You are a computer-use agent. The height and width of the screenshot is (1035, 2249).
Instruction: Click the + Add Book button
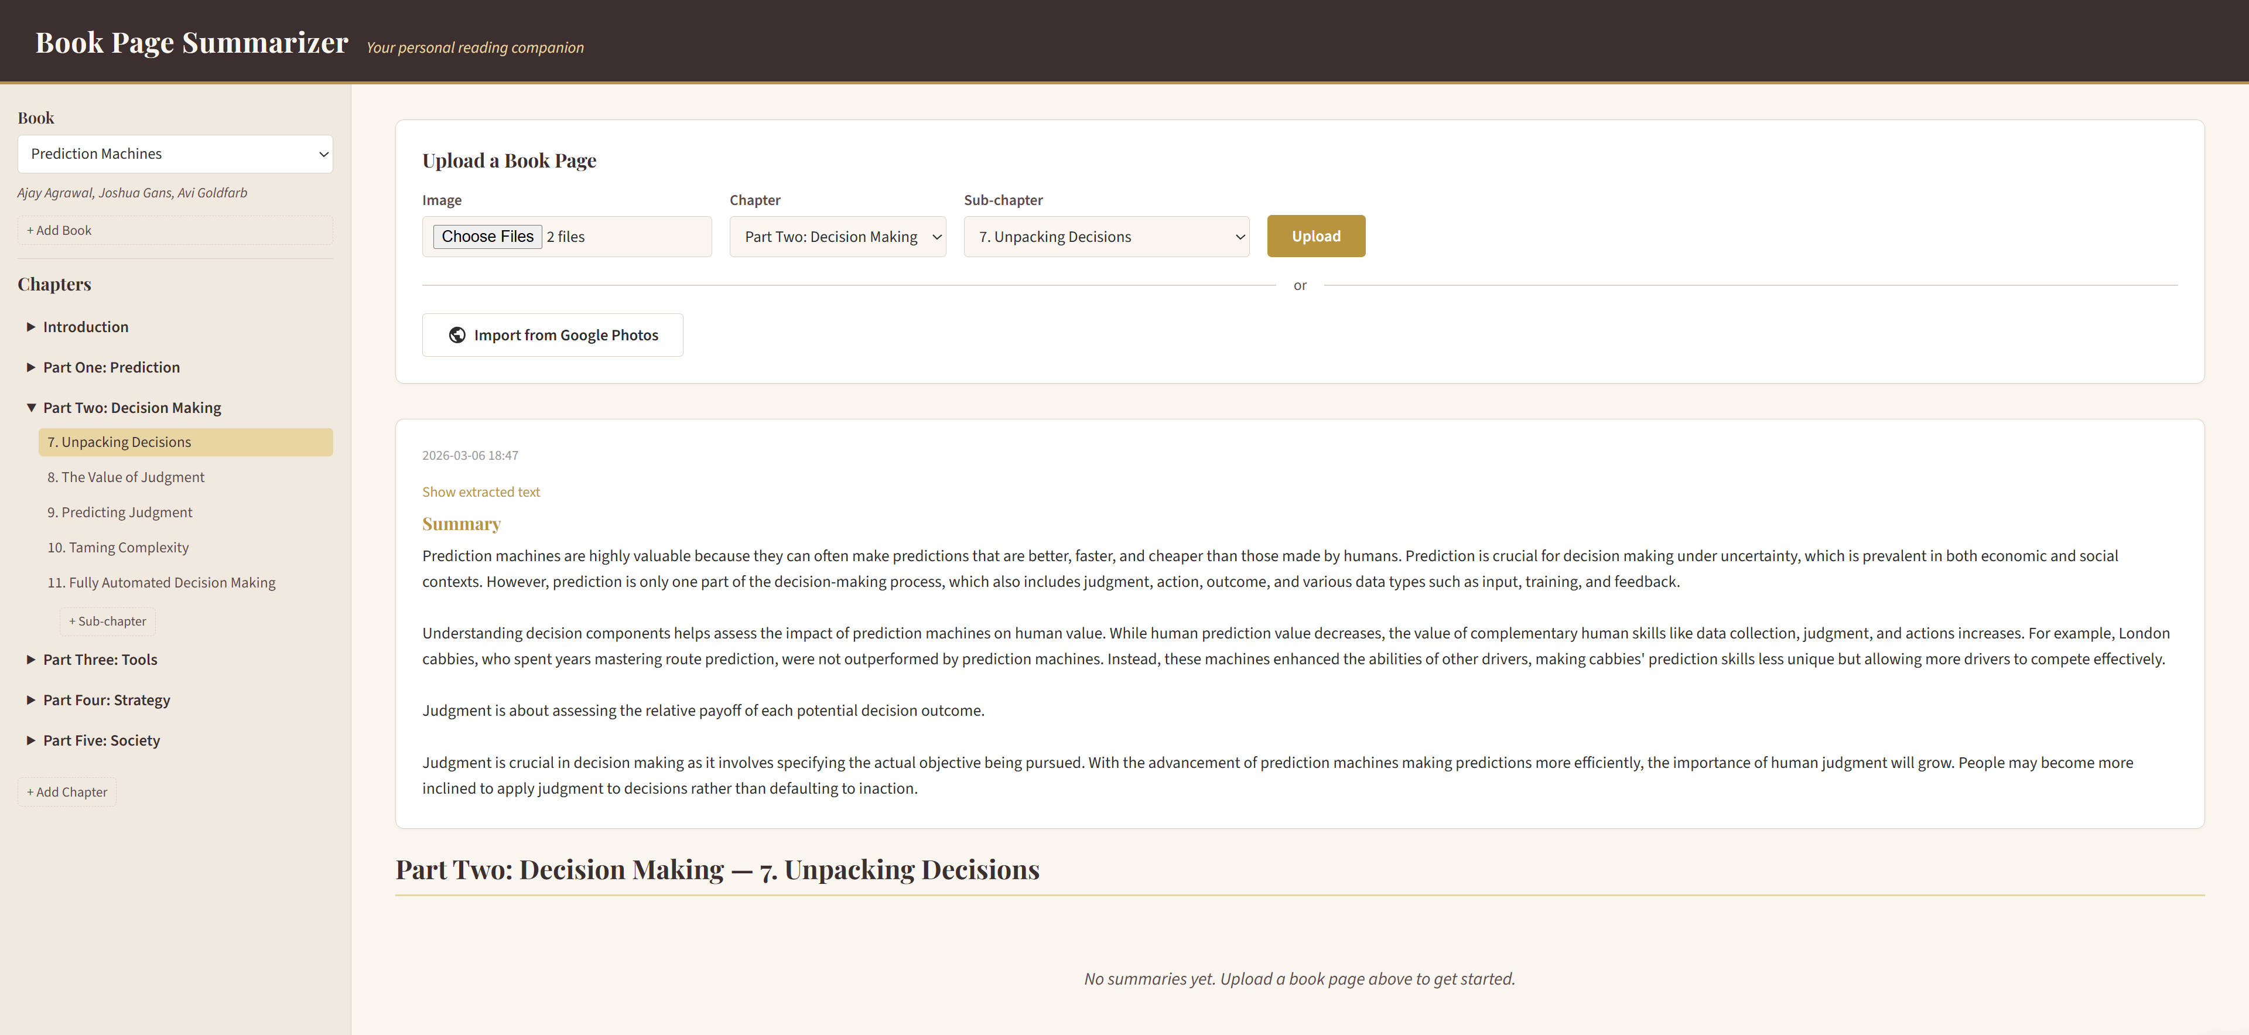pos(59,231)
